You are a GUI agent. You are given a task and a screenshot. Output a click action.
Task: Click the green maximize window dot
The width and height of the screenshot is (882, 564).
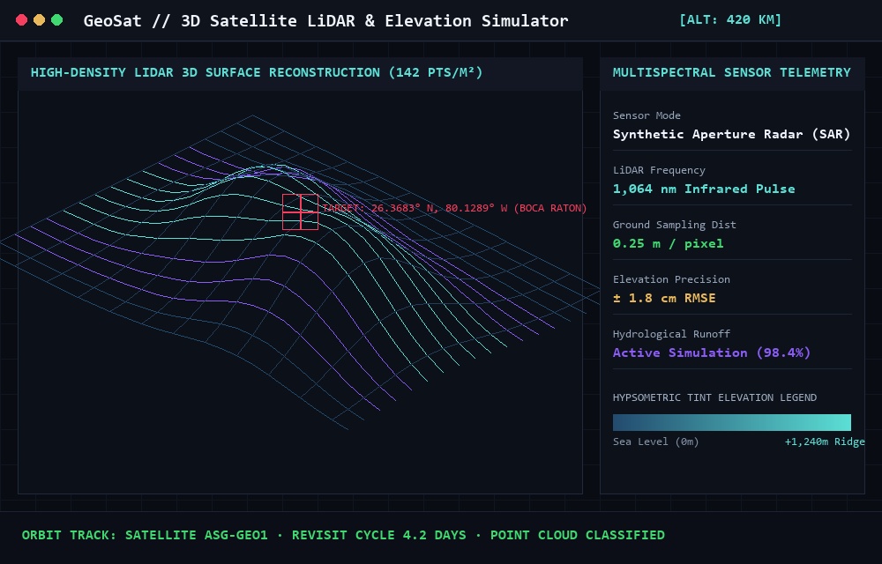(x=56, y=20)
